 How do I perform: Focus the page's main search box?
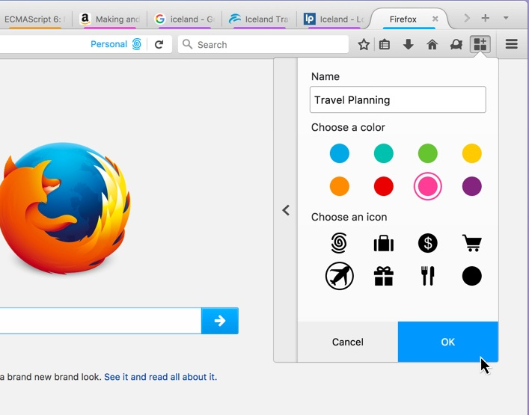click(x=100, y=321)
